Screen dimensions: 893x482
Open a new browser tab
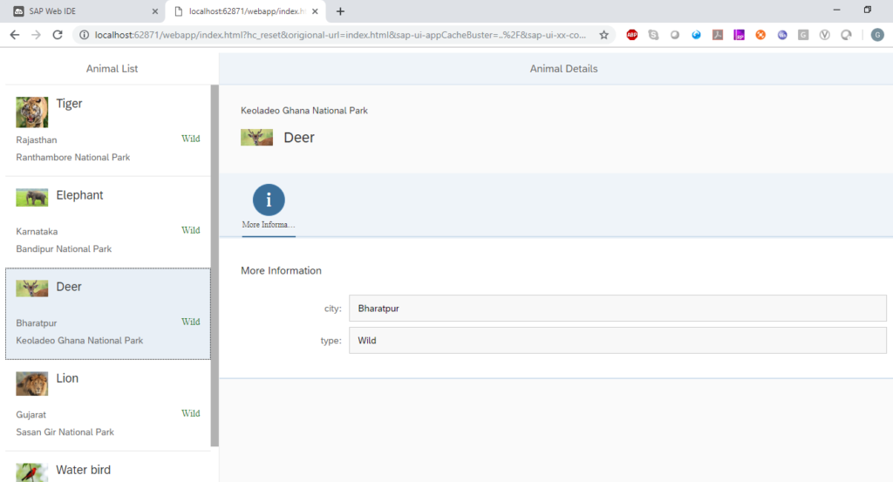pyautogui.click(x=340, y=11)
